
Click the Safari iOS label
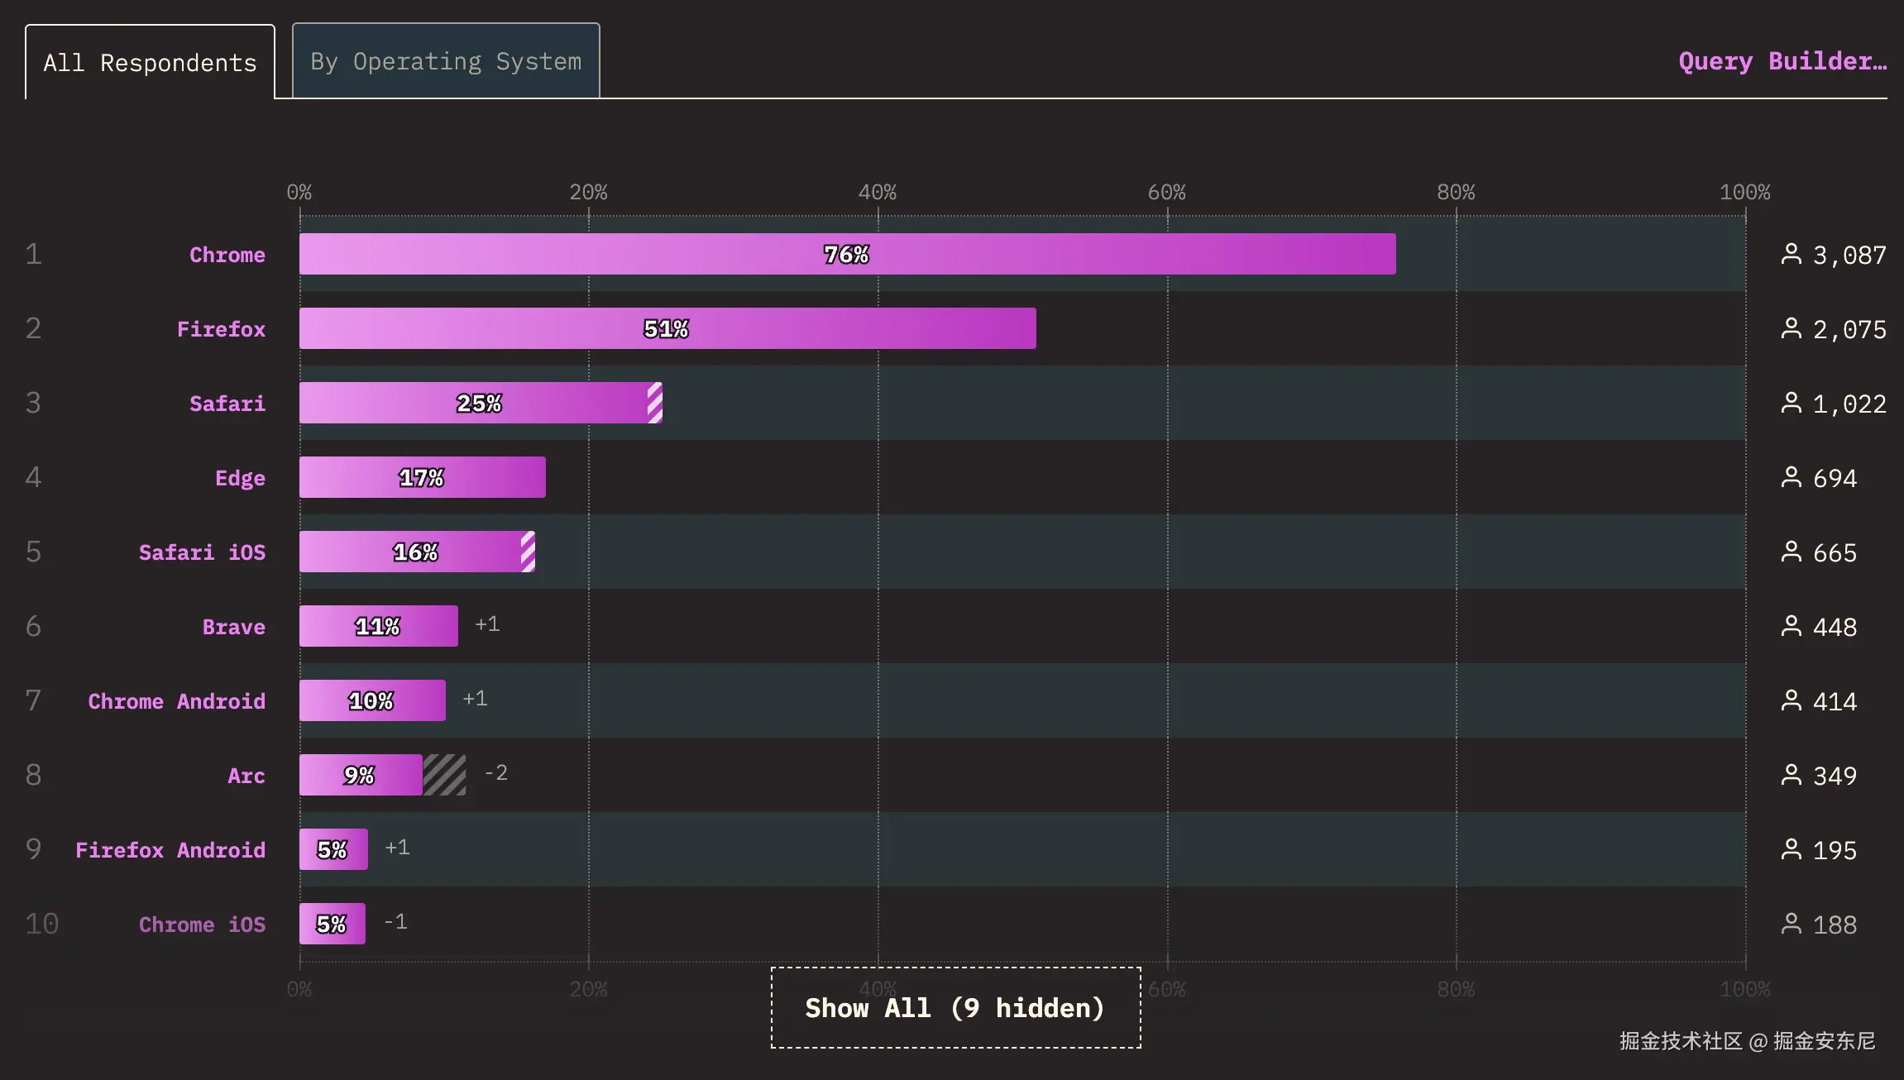point(202,552)
